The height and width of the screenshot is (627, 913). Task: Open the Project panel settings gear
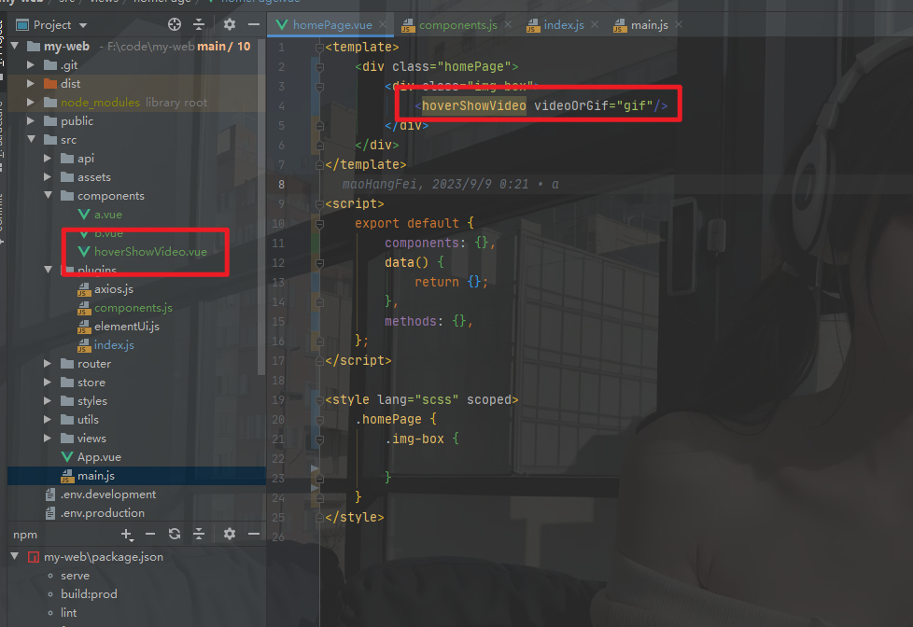point(229,24)
